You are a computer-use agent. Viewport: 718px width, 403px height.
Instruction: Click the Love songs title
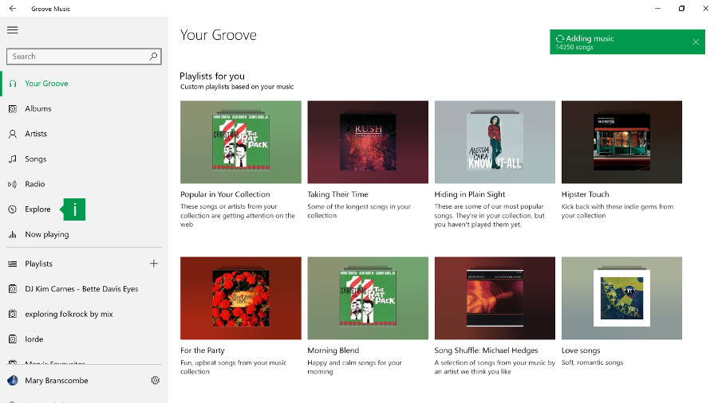[x=581, y=350]
